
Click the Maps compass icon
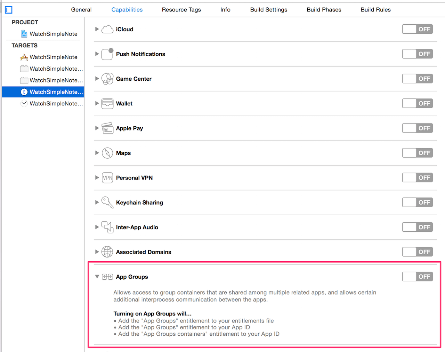coord(107,153)
